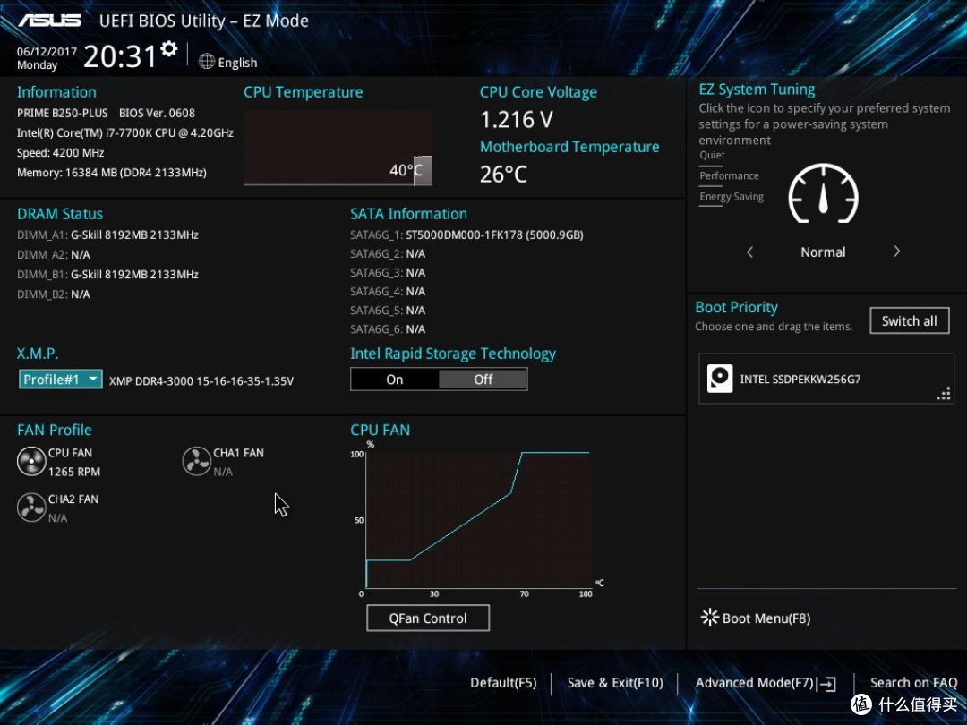Screen dimensions: 967x725
Task: Click CPU Core Voltage '1.216 V' value
Action: point(517,120)
